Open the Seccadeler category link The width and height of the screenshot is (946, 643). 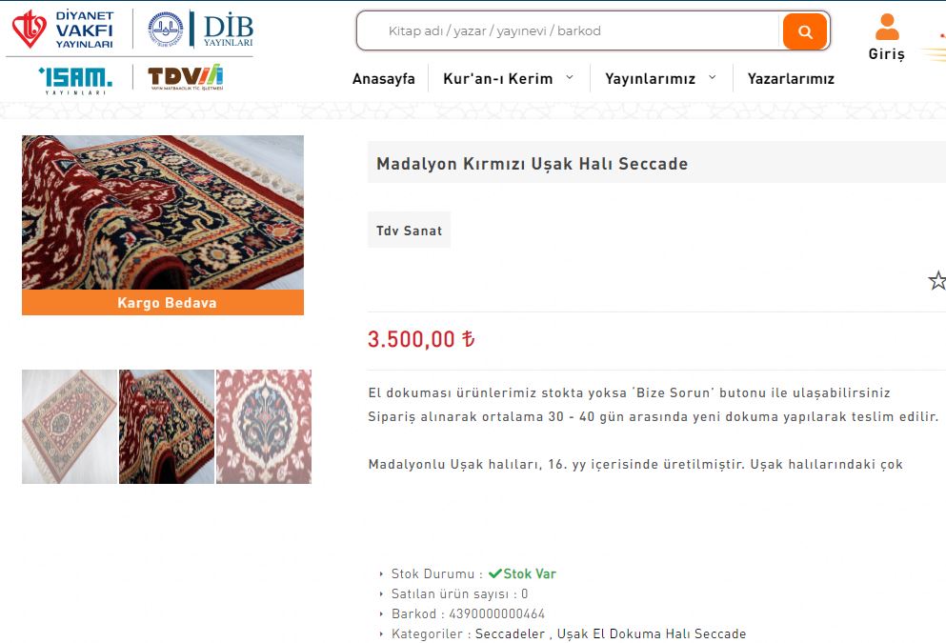pos(510,634)
